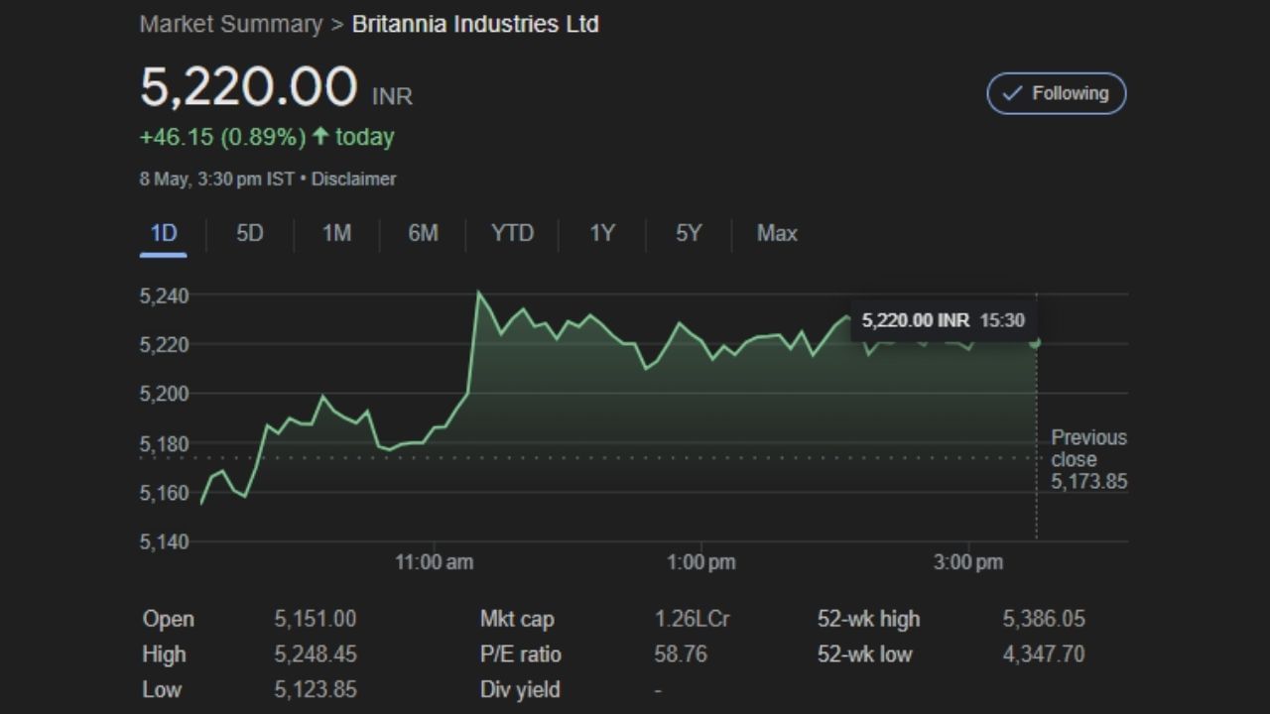
Task: Click the Following button
Action: [1056, 93]
